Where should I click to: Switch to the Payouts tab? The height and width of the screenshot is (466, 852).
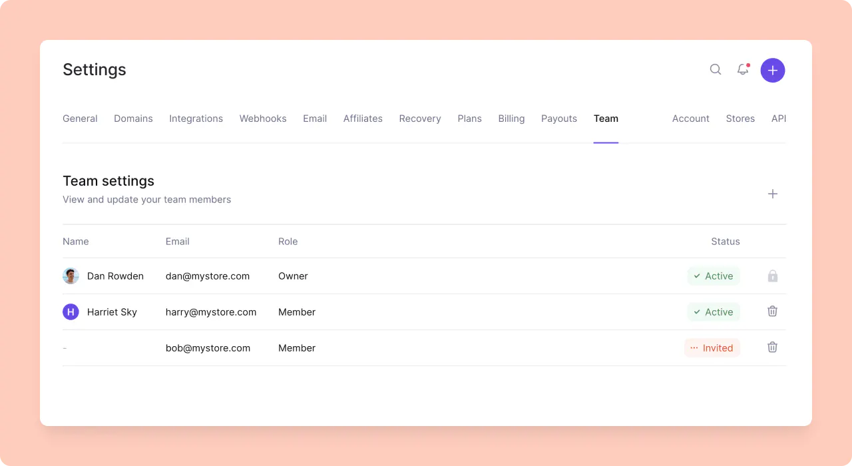click(559, 118)
